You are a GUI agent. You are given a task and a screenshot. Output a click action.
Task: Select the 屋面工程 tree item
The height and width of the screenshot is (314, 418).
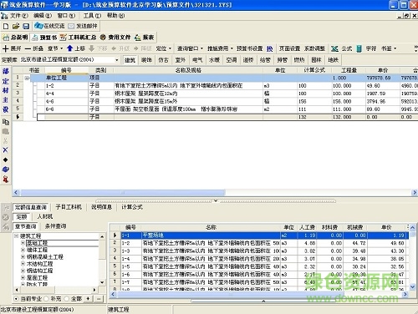click(37, 278)
